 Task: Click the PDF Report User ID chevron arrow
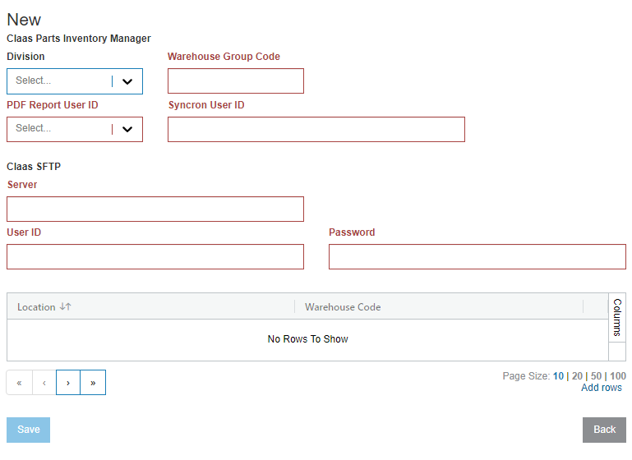(127, 129)
